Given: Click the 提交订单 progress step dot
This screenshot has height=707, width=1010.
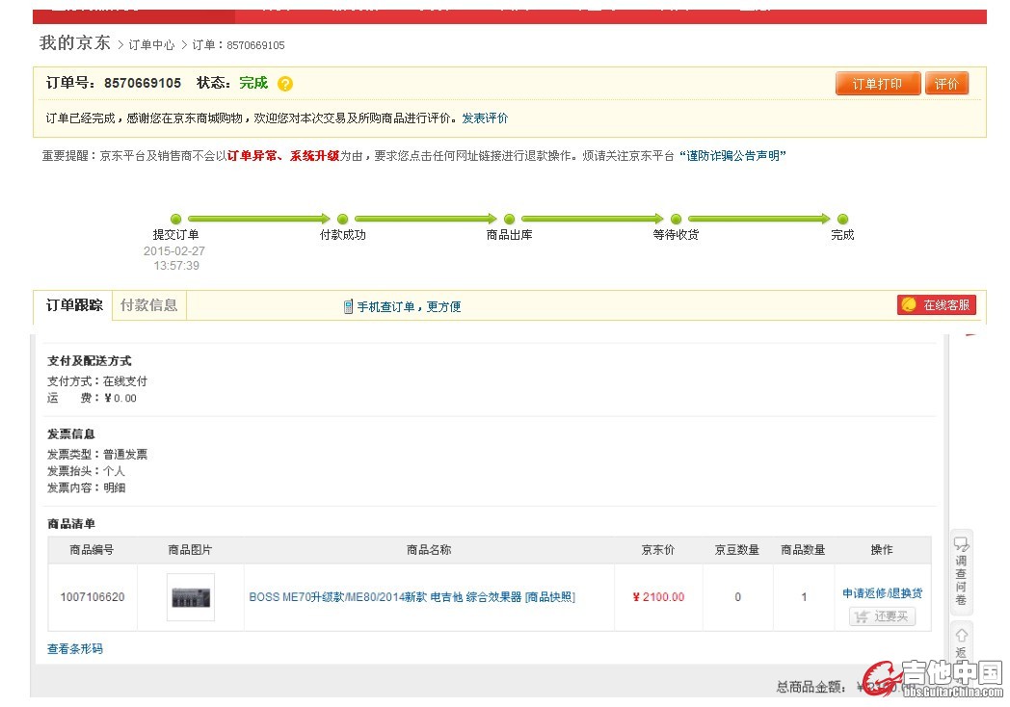Looking at the screenshot, I should [x=175, y=219].
